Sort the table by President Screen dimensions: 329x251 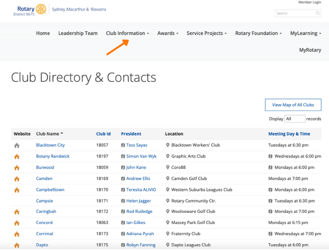click(131, 134)
